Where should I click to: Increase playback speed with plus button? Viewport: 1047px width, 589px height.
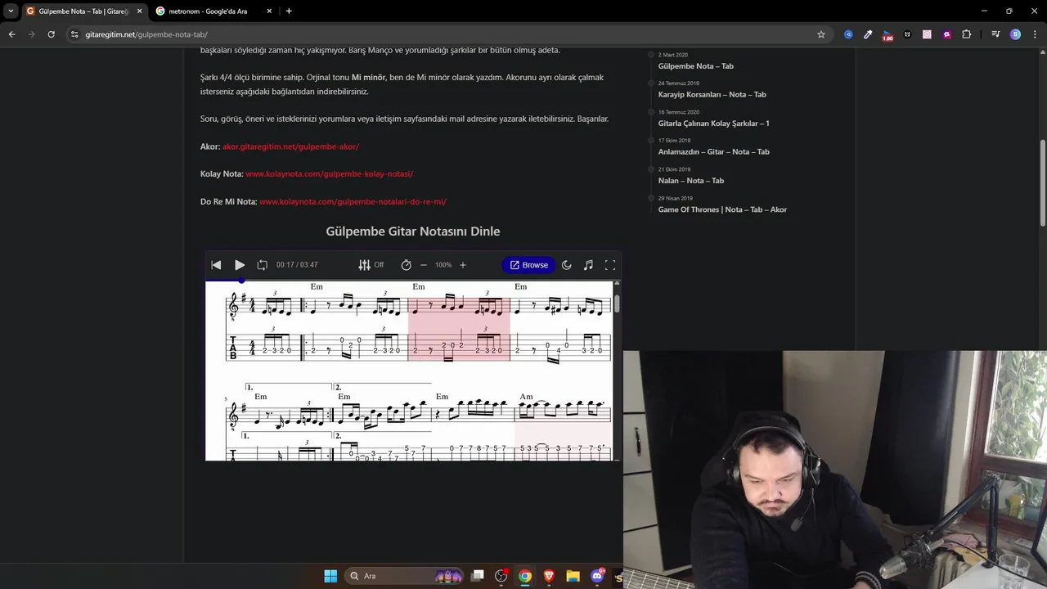[x=463, y=265]
